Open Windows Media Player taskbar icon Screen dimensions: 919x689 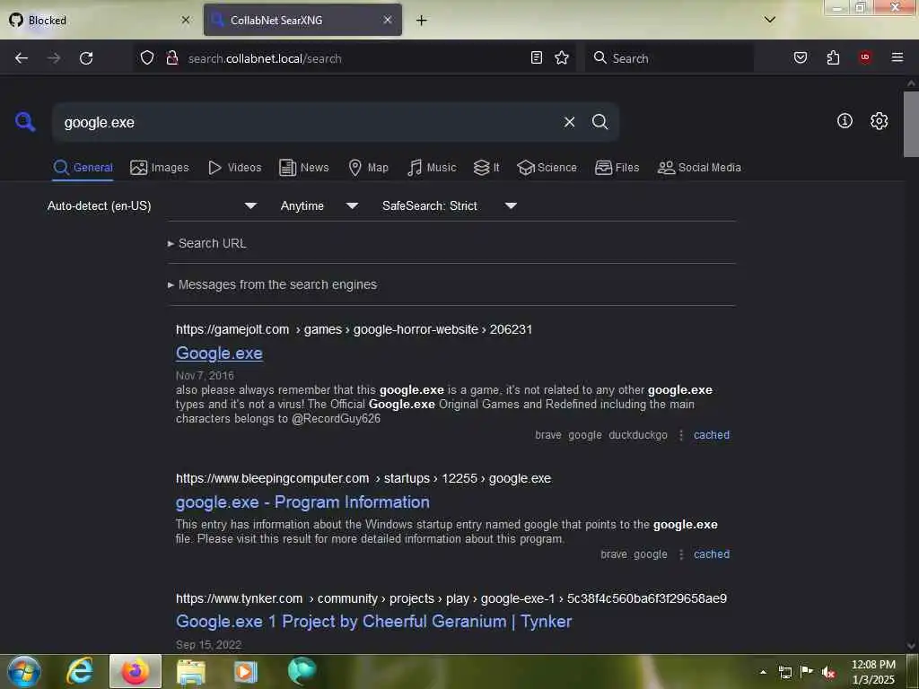pyautogui.click(x=246, y=672)
